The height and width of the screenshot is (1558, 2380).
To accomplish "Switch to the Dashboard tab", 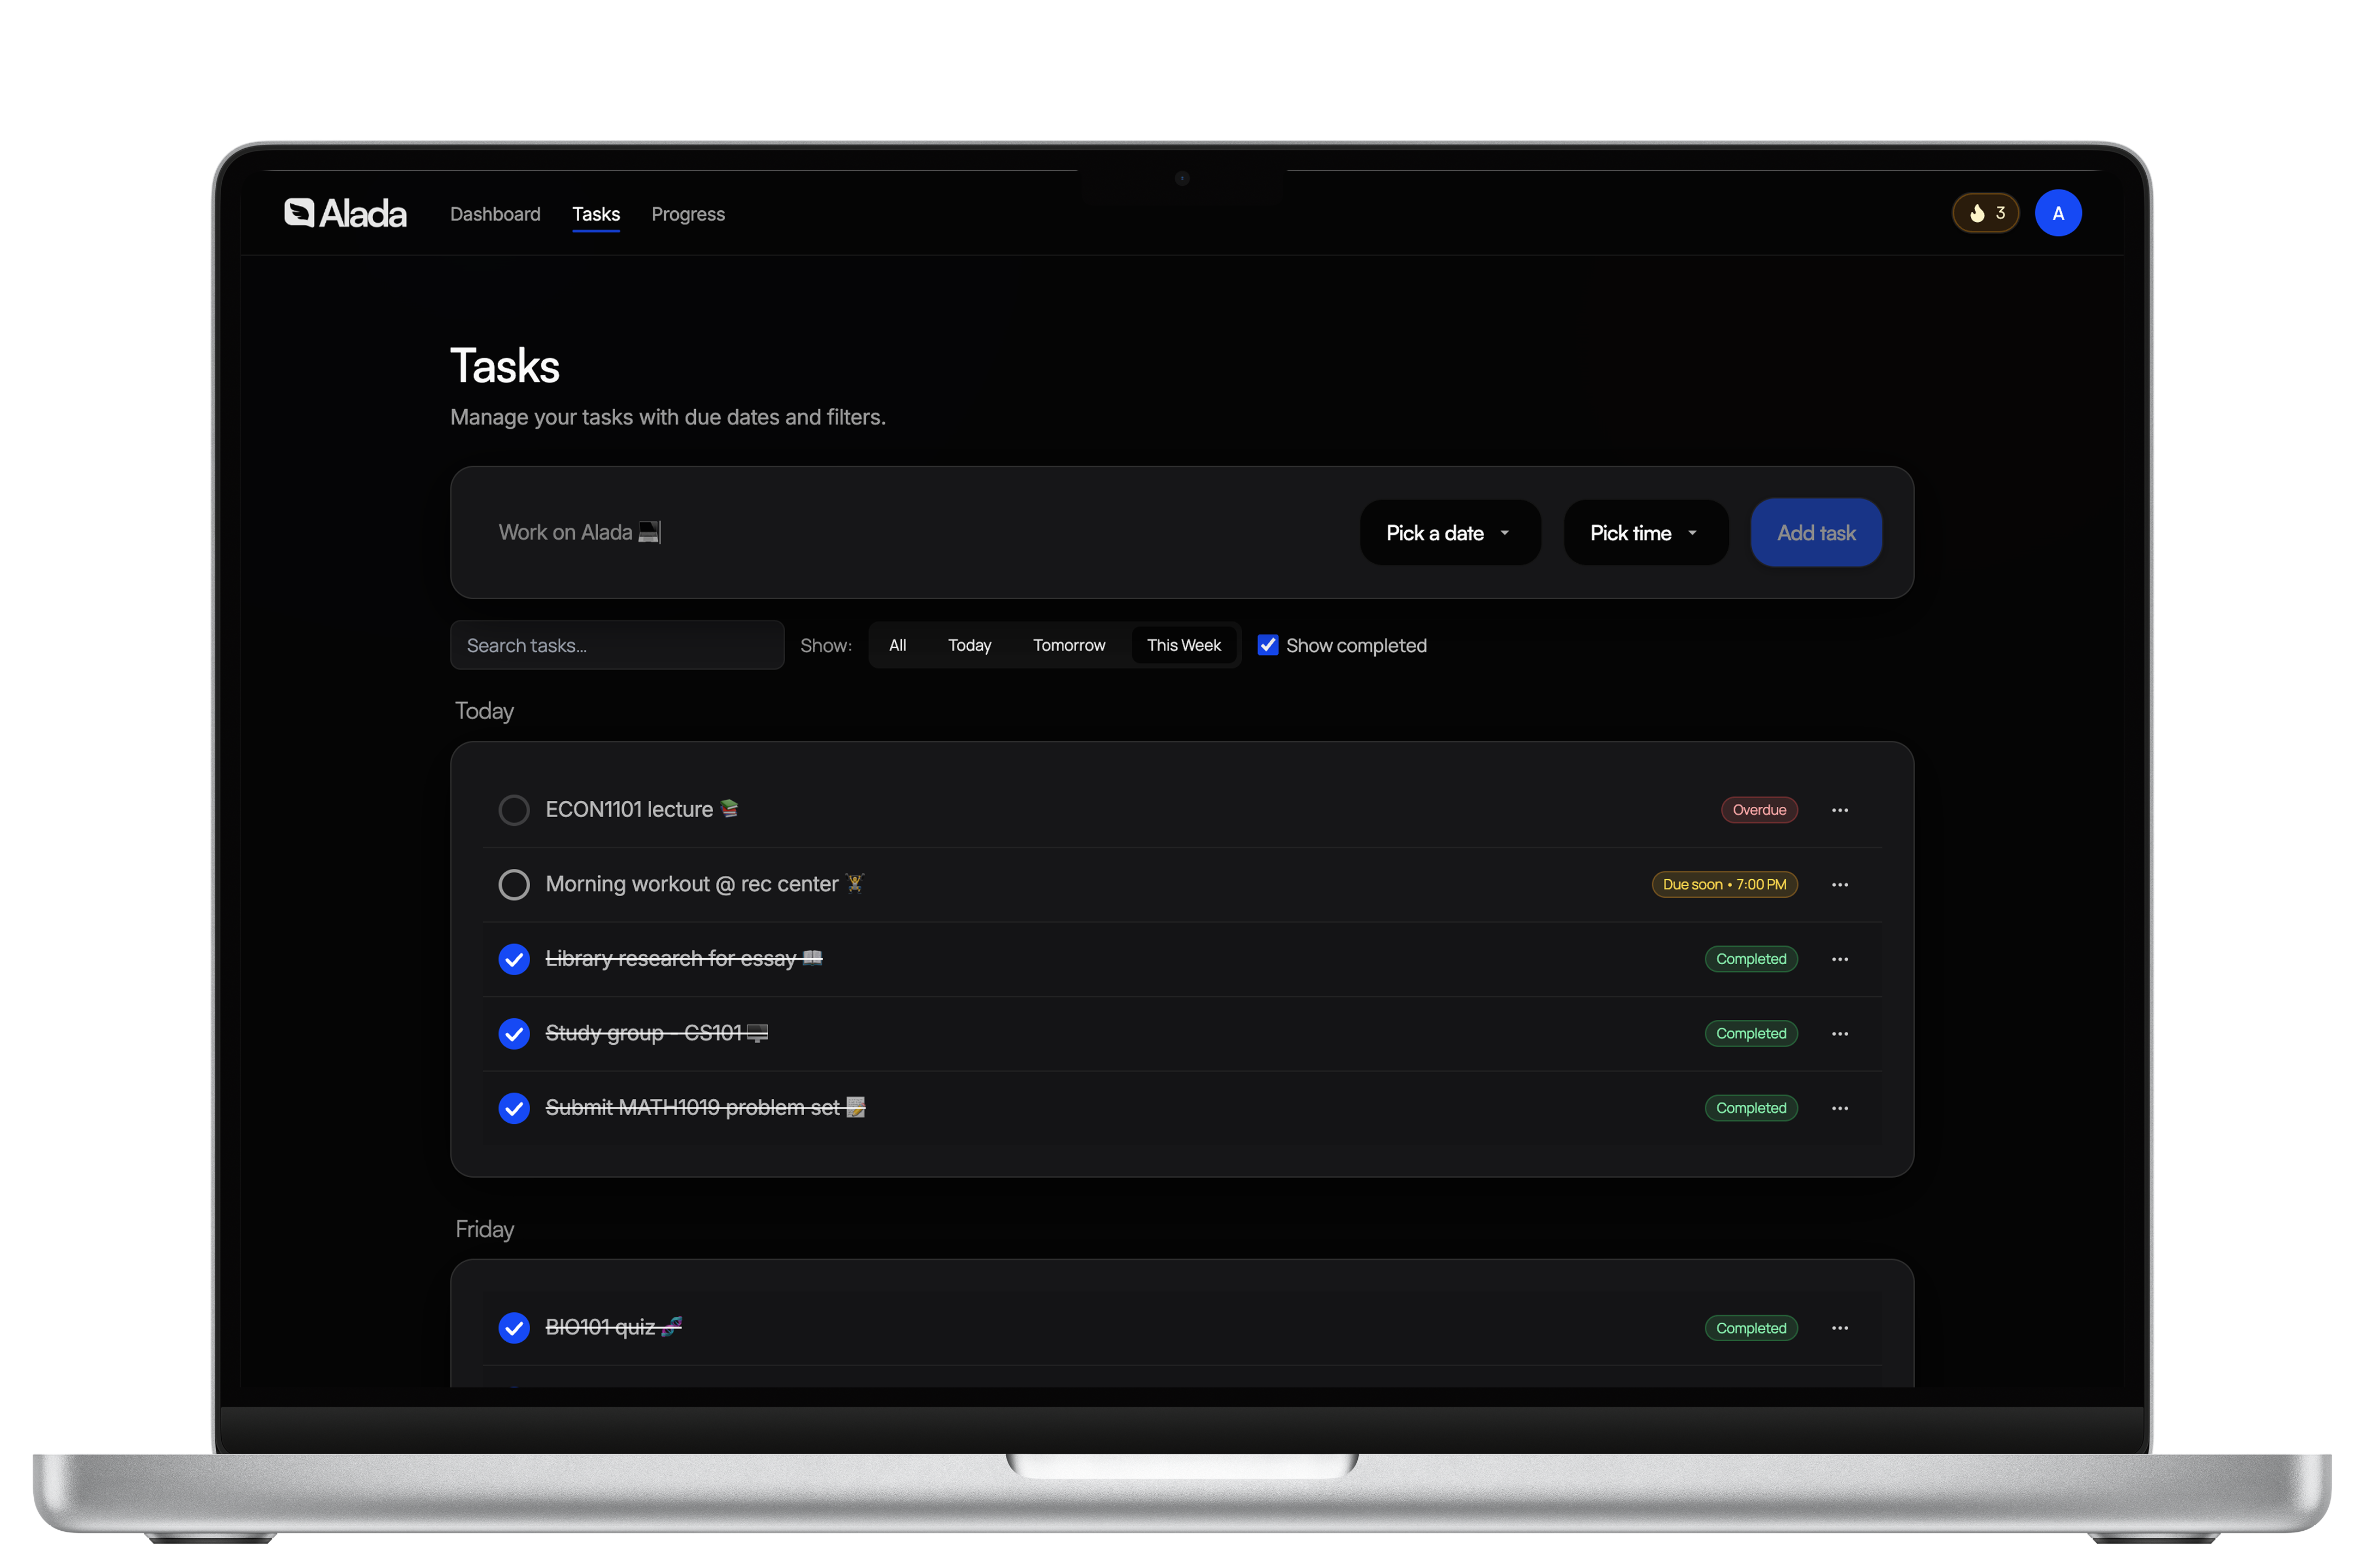I will [x=495, y=214].
